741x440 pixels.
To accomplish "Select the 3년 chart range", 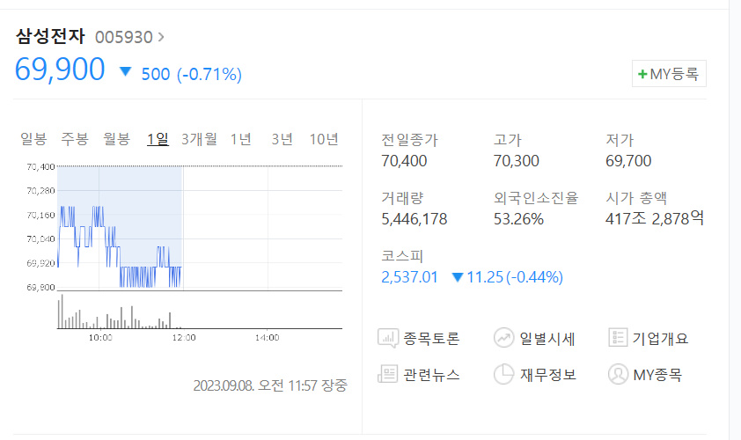I will pos(282,139).
